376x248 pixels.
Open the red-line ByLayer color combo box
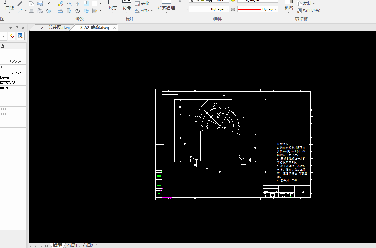click(x=258, y=9)
